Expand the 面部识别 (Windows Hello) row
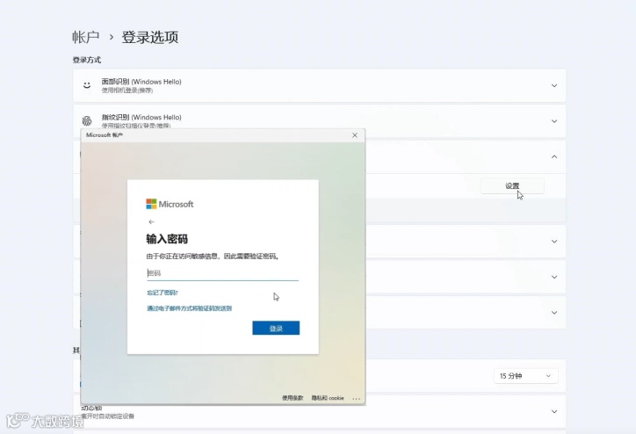 point(554,85)
